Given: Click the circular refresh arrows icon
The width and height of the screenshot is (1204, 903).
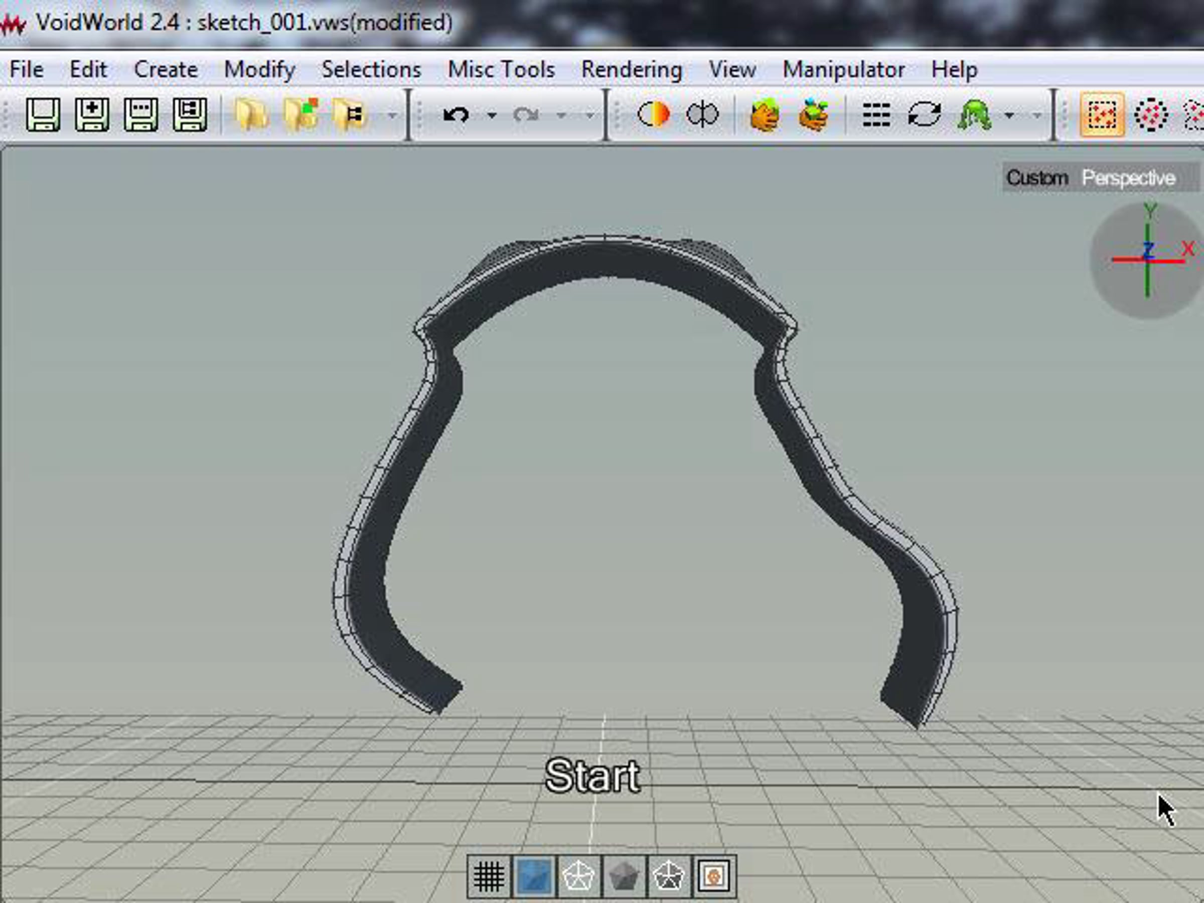Looking at the screenshot, I should pos(924,114).
